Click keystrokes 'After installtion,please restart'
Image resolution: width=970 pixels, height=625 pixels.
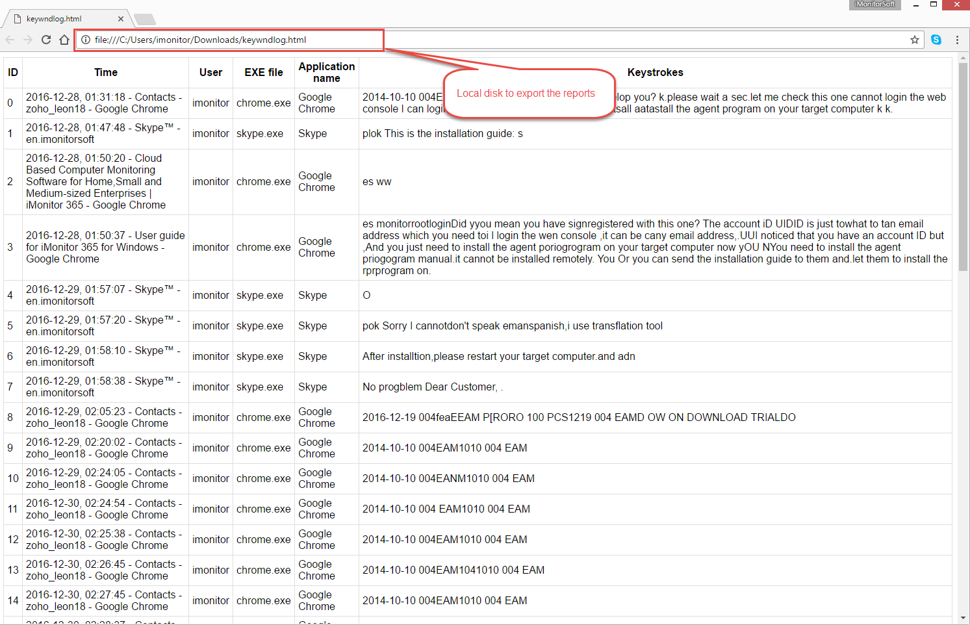tap(499, 356)
